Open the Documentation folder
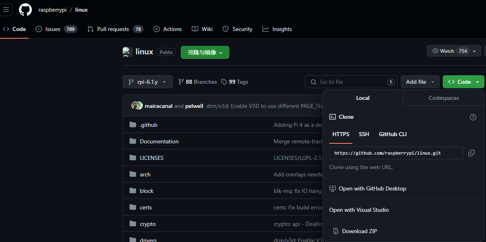The height and width of the screenshot is (242, 486). point(159,141)
